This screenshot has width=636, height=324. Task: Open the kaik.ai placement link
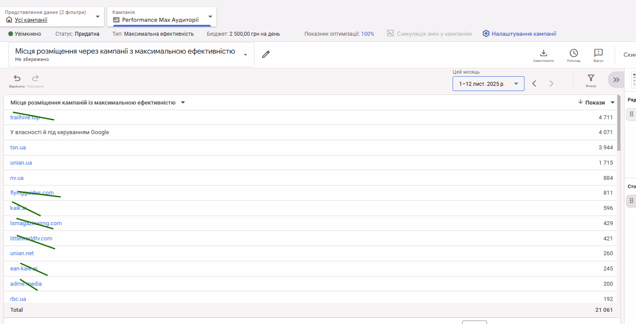point(18,208)
